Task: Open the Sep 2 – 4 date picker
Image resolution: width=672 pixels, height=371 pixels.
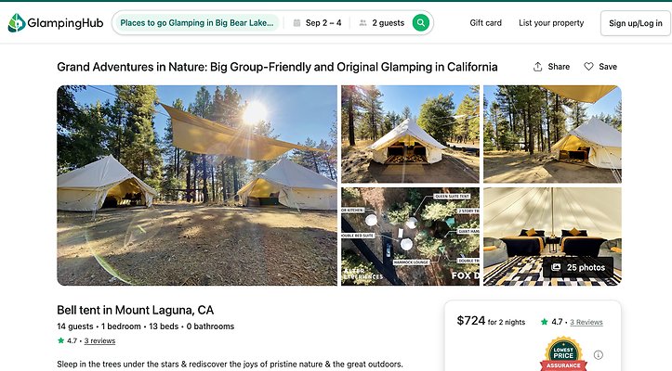Action: click(323, 23)
